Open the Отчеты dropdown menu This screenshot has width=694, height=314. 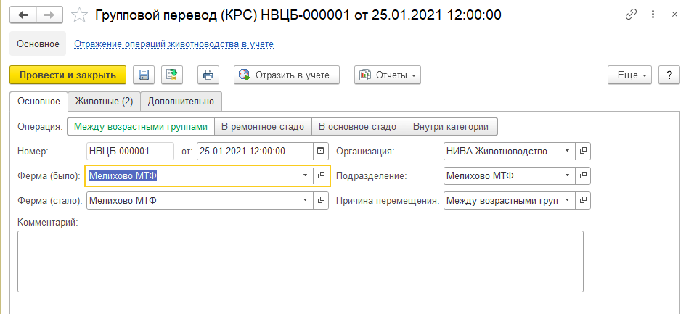tap(388, 75)
